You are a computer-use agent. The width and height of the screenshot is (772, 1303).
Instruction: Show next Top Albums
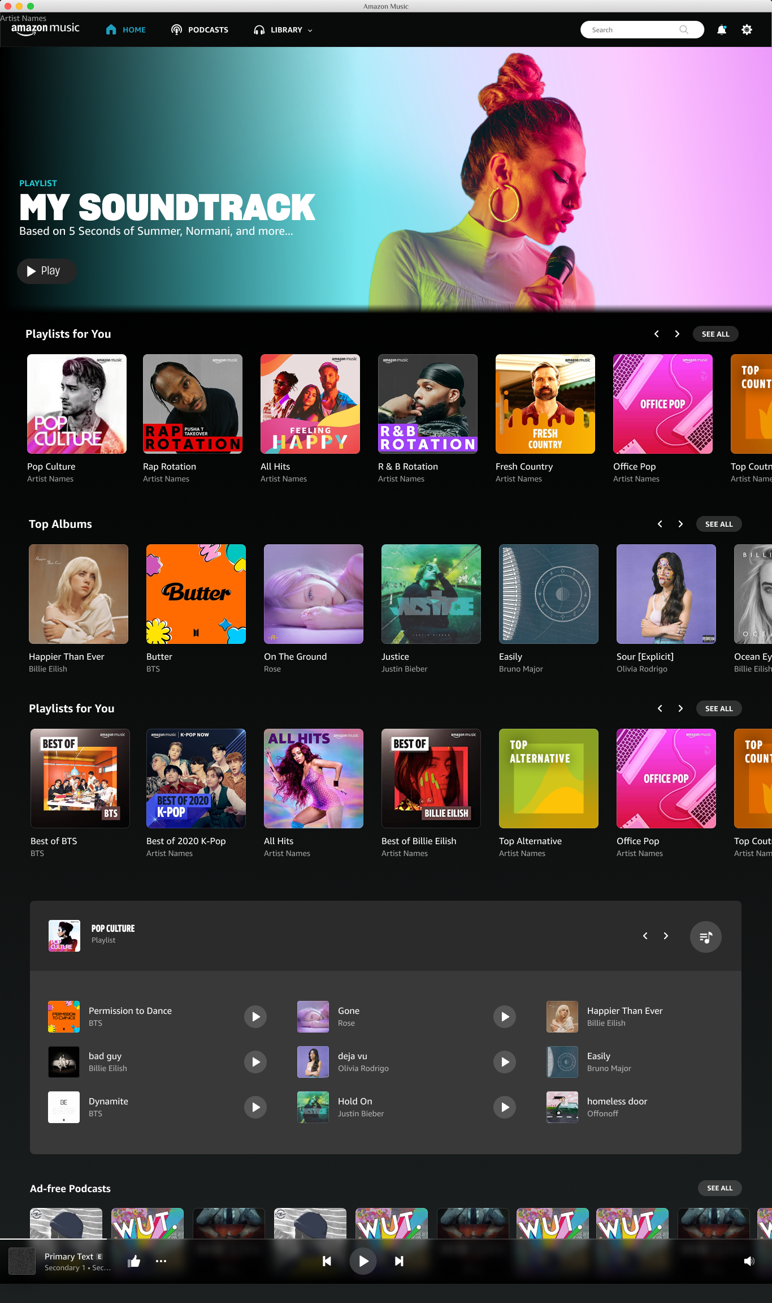680,524
